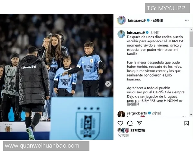Save the post with the bookmark icon
The image size is (193, 154).
point(187,123)
